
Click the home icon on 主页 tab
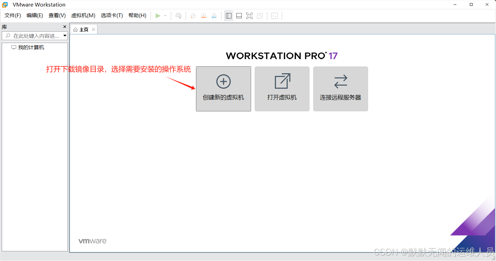(x=75, y=30)
